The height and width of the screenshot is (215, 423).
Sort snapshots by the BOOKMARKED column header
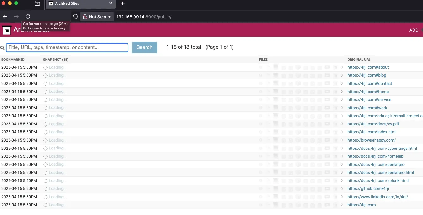(13, 60)
